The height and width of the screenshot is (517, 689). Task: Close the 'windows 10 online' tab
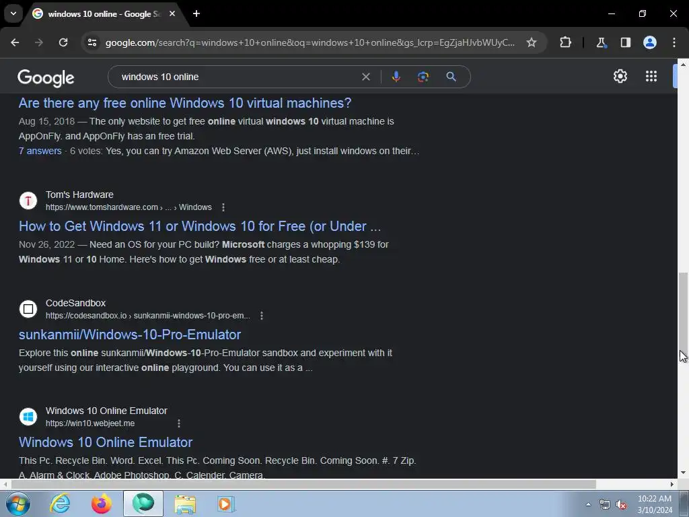coord(172,13)
